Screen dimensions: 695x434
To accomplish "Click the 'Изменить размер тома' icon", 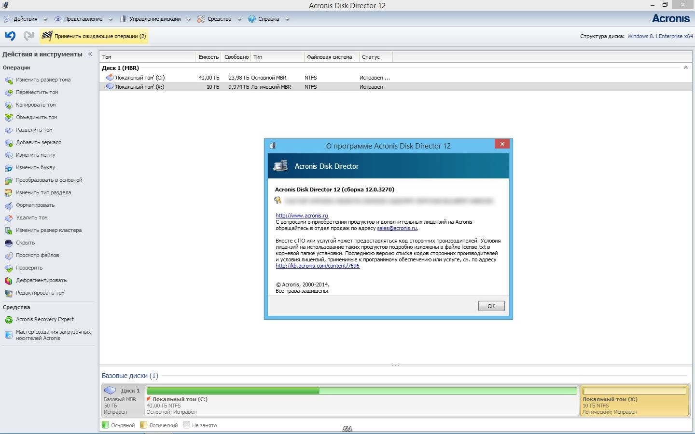I will (x=8, y=80).
